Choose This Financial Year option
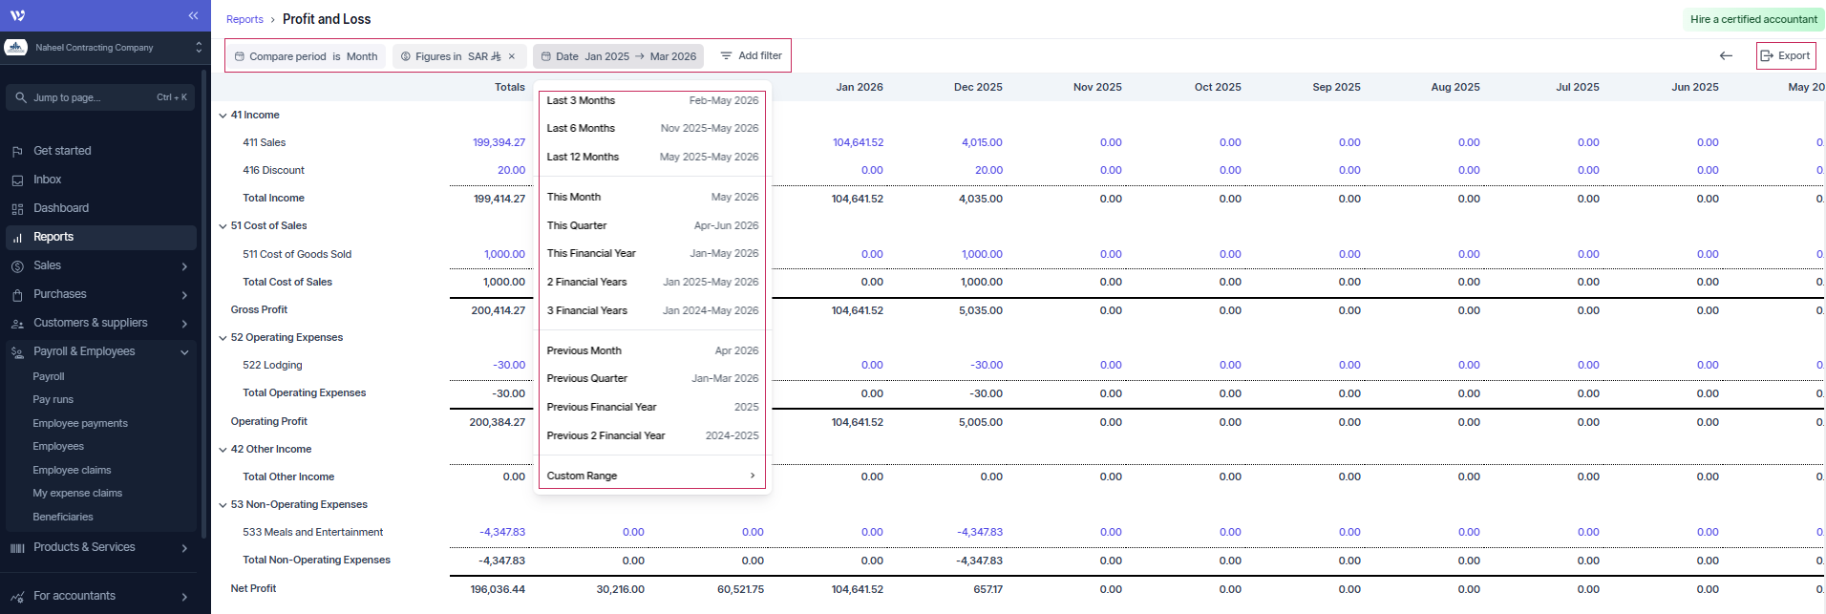The image size is (1826, 614). (x=652, y=253)
